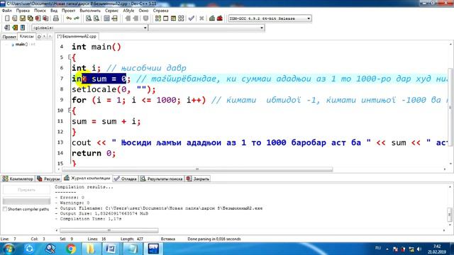Click the Print toolbar icon
The width and height of the screenshot is (454, 255).
point(56,18)
